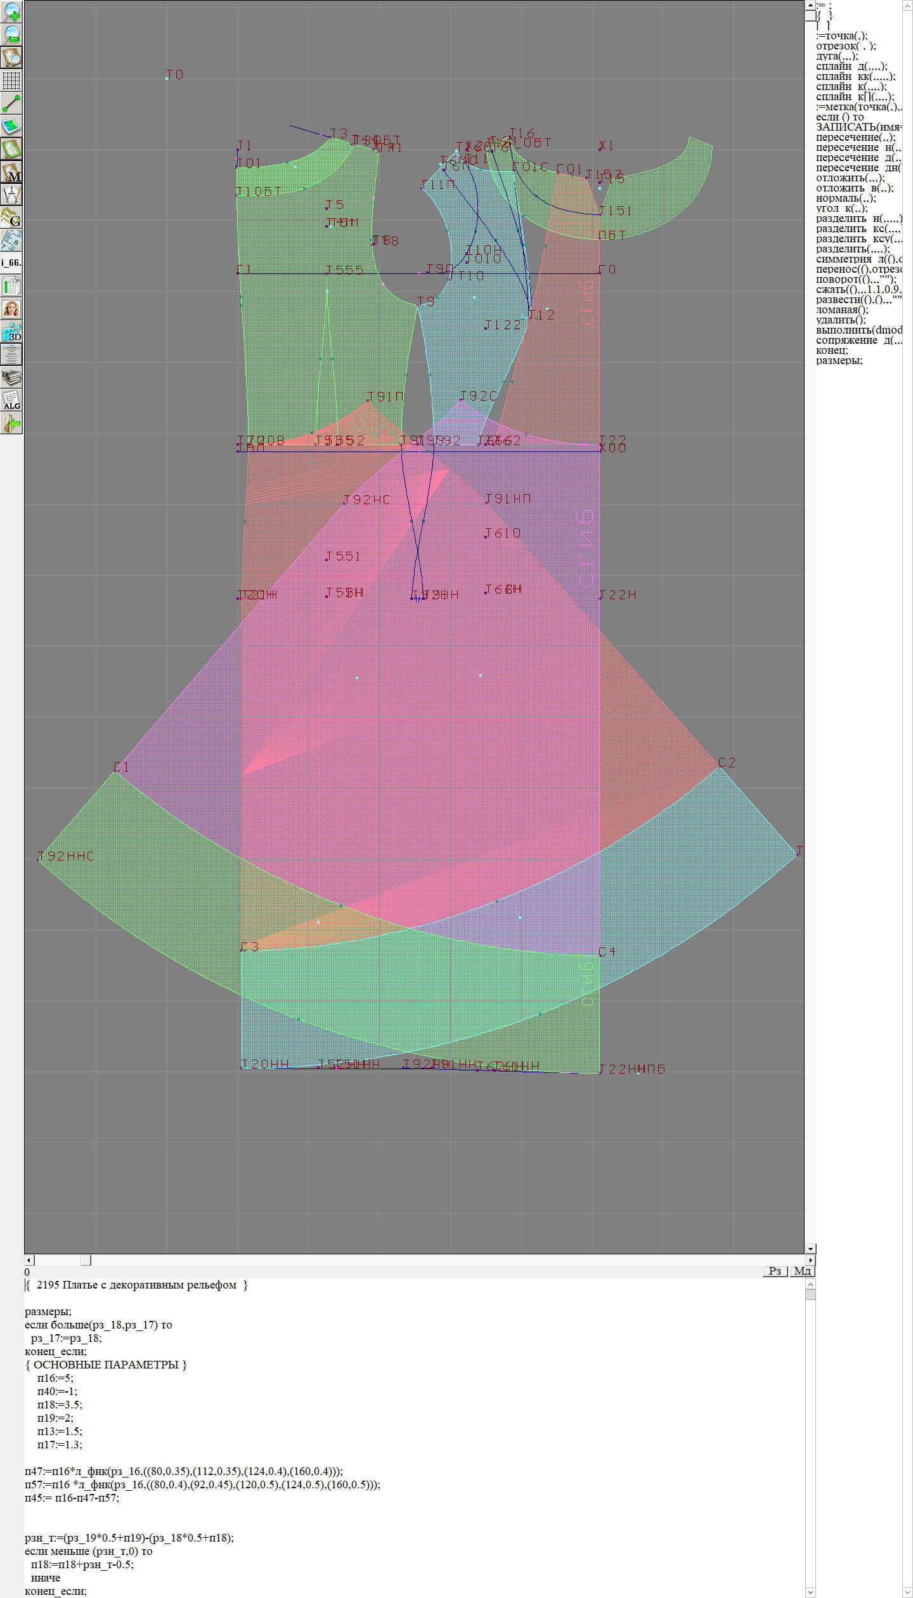Toggle the grid display icon
The height and width of the screenshot is (1598, 913).
point(11,81)
